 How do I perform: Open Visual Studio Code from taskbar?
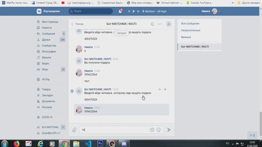88,143
